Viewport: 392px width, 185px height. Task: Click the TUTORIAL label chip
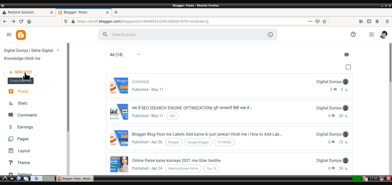click(224, 142)
